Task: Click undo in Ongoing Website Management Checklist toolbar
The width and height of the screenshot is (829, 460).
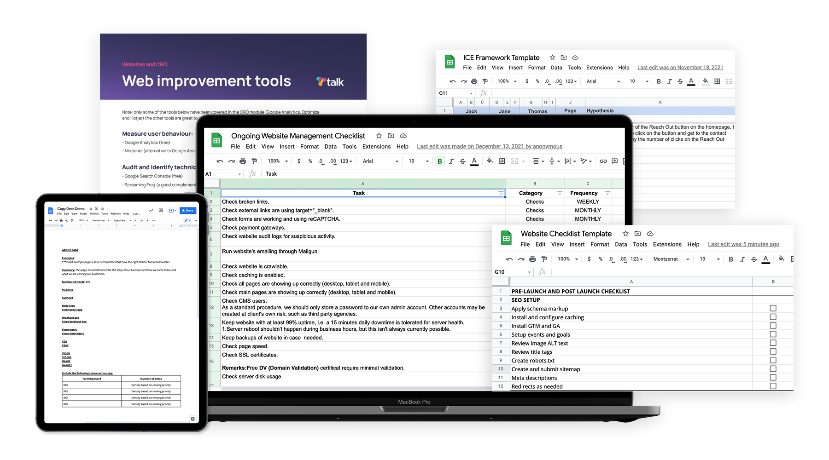Action: (220, 161)
